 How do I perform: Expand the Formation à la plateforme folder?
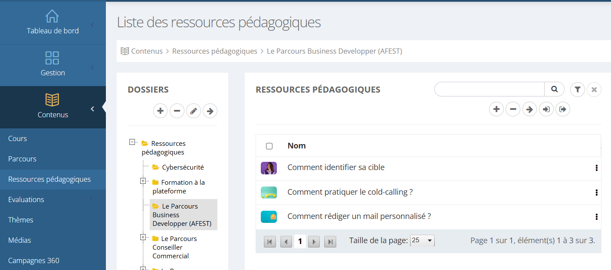143,181
